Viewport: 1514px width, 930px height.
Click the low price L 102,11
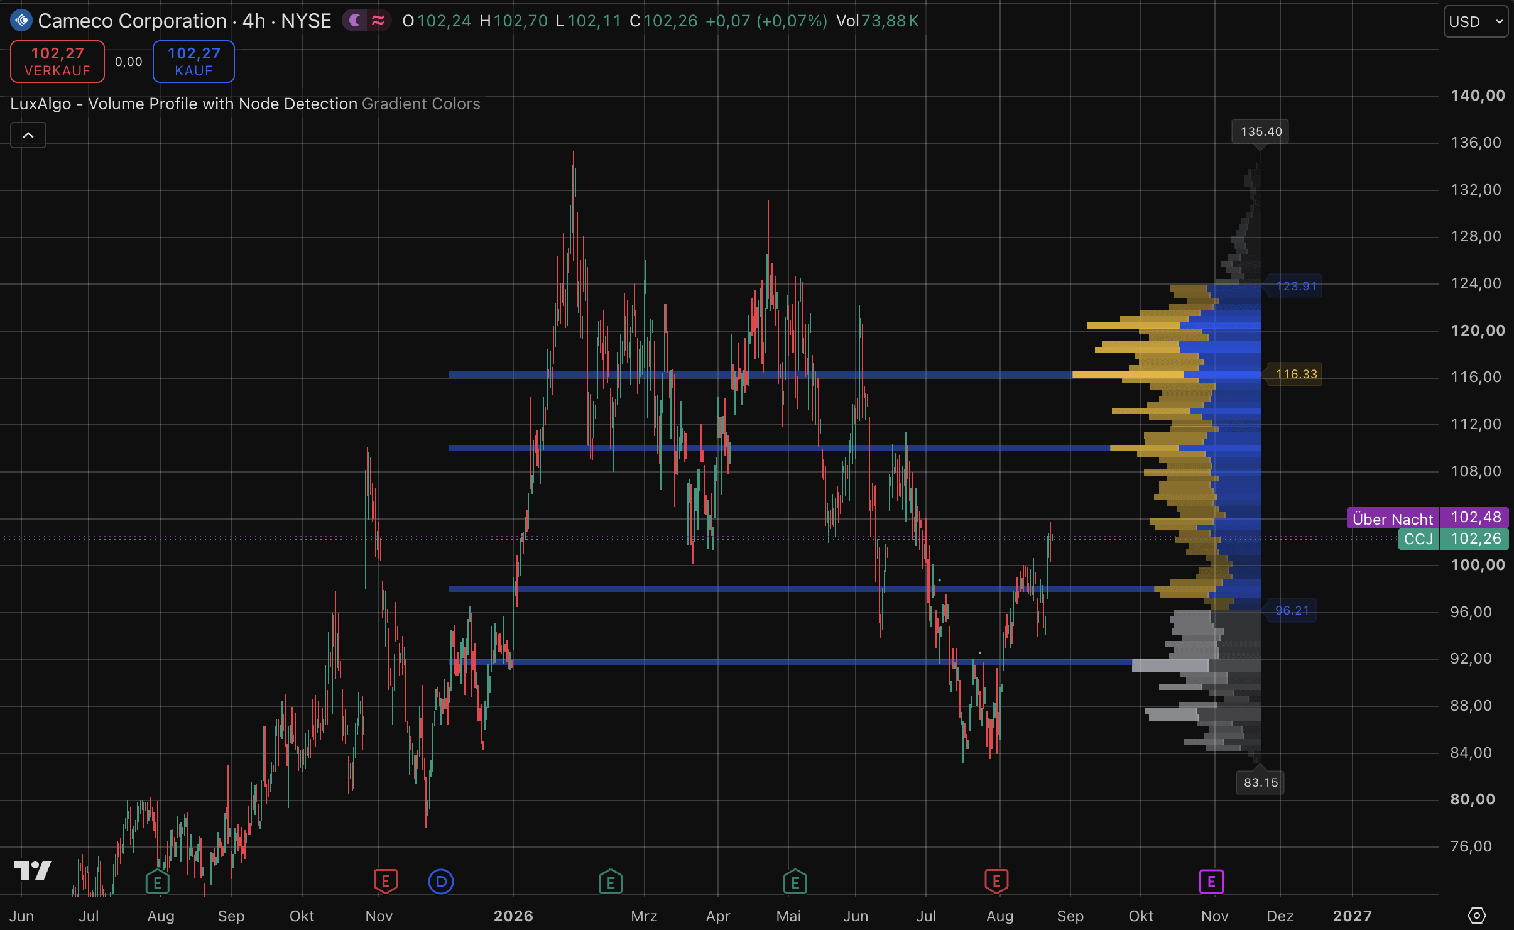tap(589, 21)
